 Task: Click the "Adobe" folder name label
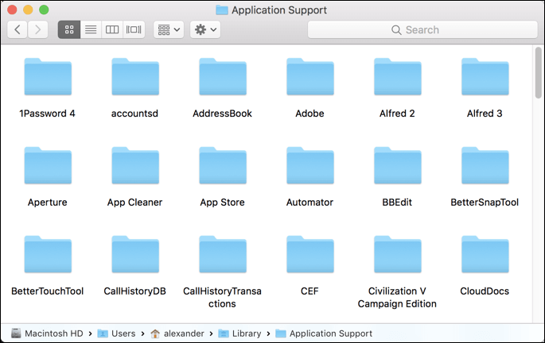click(309, 114)
